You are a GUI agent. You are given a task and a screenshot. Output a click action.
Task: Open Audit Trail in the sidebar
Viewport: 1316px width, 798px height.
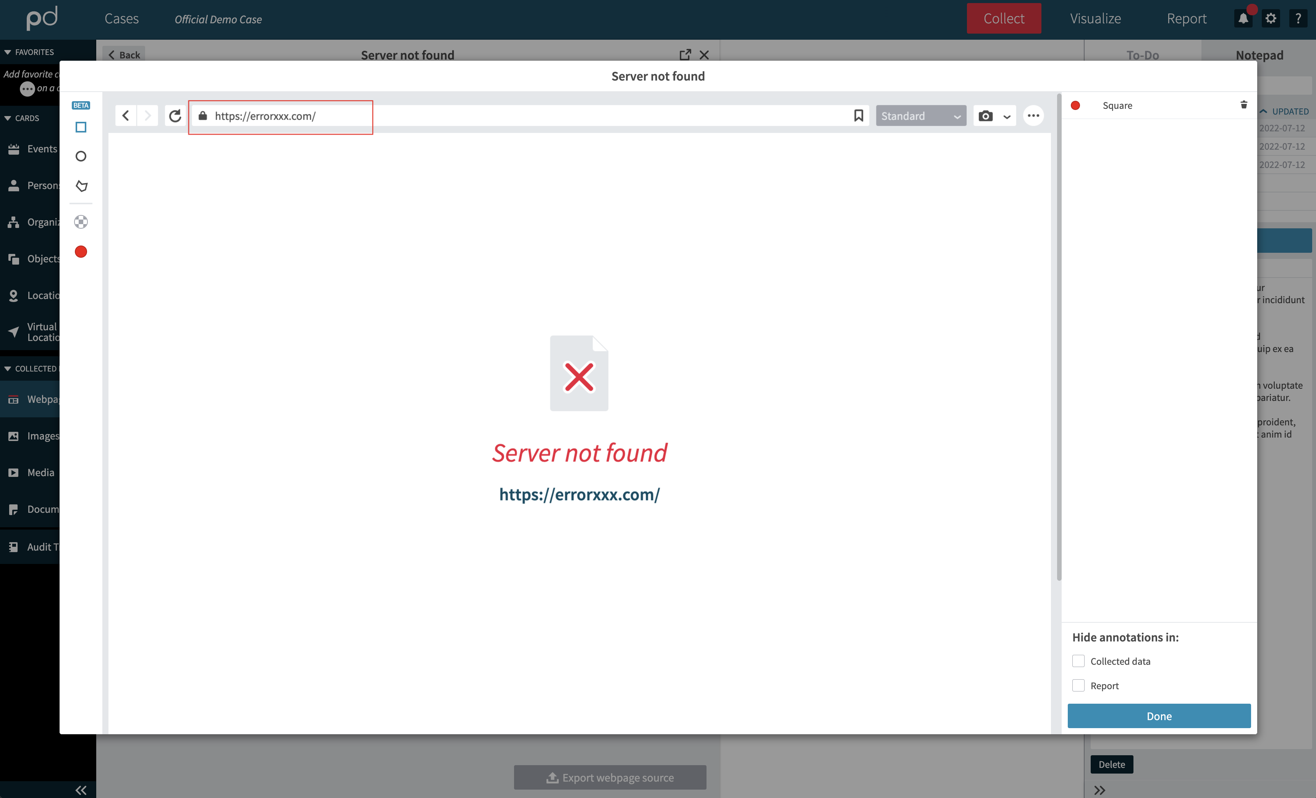click(30, 546)
